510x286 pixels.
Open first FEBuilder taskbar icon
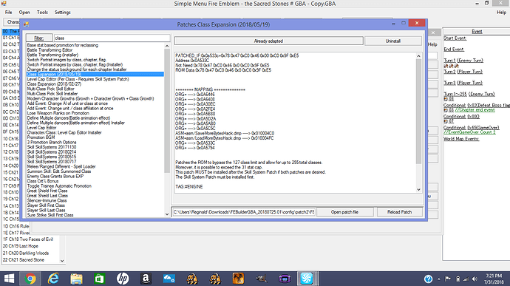(192, 279)
